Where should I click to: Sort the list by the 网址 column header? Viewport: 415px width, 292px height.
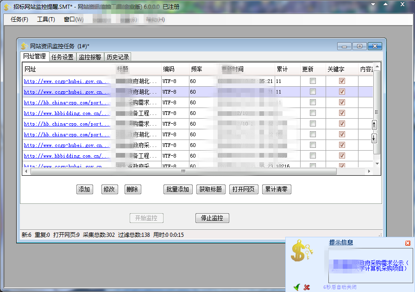69,69
